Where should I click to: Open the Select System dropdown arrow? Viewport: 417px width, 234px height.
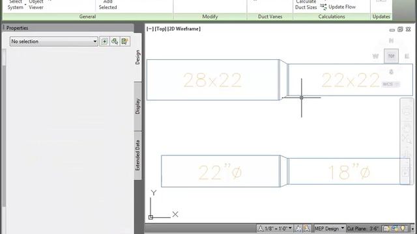(25, 5)
